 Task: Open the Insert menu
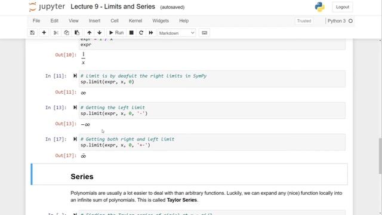pyautogui.click(x=94, y=21)
